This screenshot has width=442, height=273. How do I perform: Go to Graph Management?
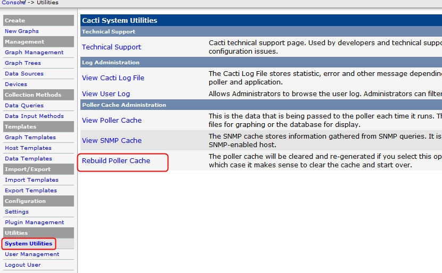click(x=34, y=52)
